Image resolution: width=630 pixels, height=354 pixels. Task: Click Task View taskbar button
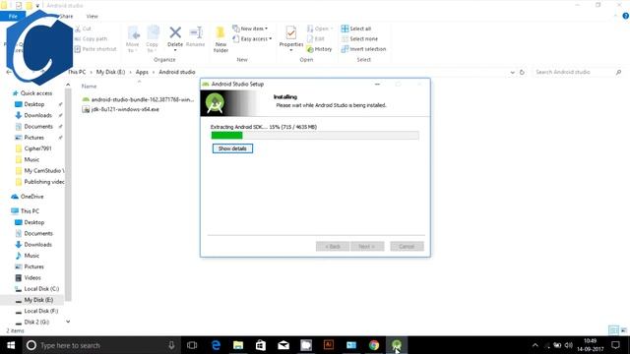[192, 345]
